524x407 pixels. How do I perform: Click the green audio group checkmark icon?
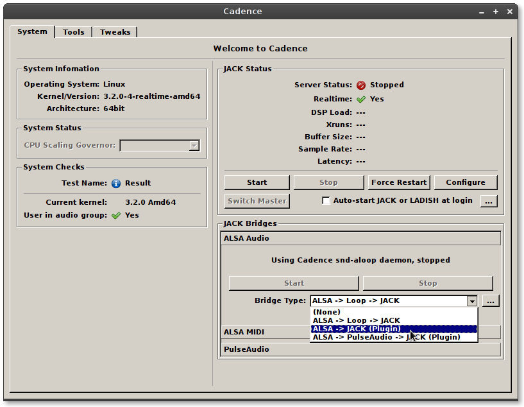point(116,216)
